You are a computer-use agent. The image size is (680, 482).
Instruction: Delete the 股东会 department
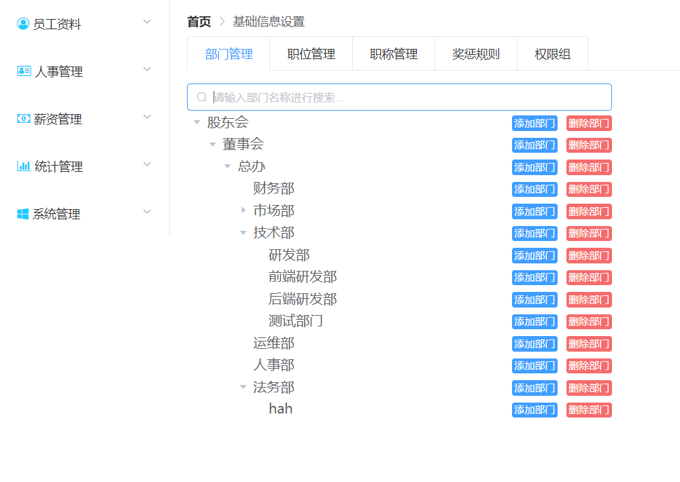click(x=589, y=123)
